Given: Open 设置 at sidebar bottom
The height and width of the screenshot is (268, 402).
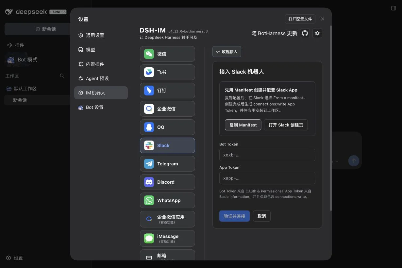Looking at the screenshot, I should 15,258.
